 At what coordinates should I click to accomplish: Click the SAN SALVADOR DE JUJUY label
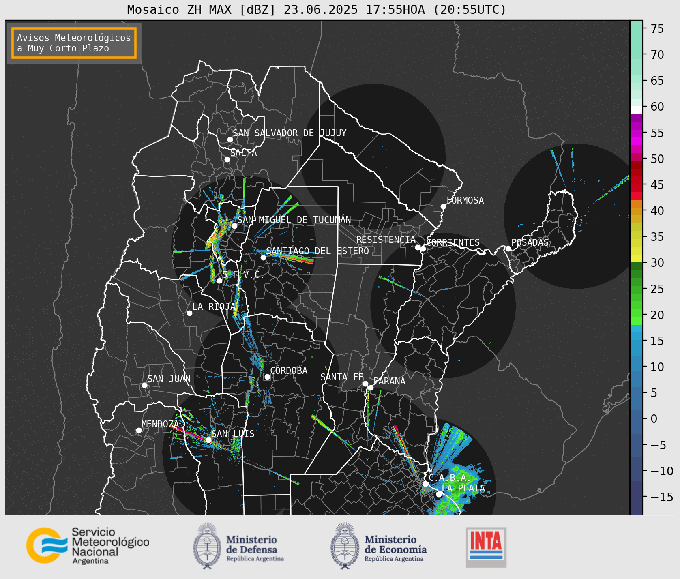pyautogui.click(x=290, y=133)
